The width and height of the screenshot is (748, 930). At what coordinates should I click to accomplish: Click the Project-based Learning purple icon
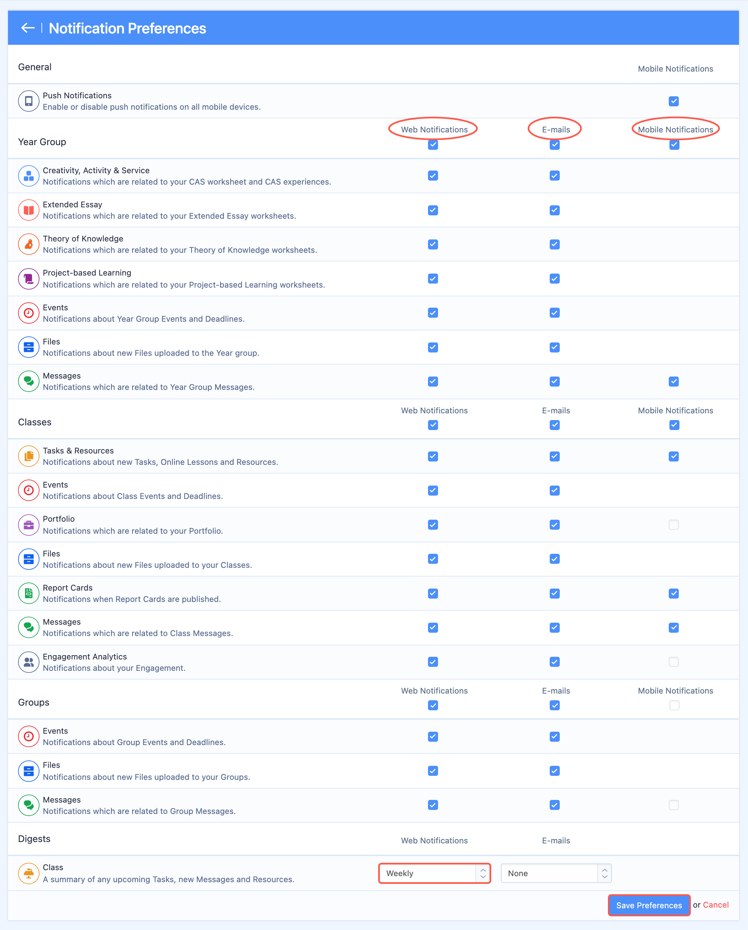click(x=29, y=279)
